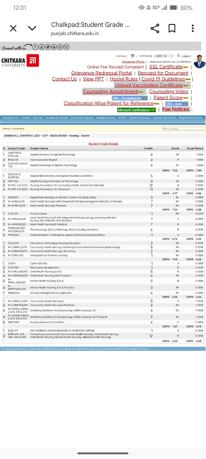Click the icon next to Site Map

[132, 56]
